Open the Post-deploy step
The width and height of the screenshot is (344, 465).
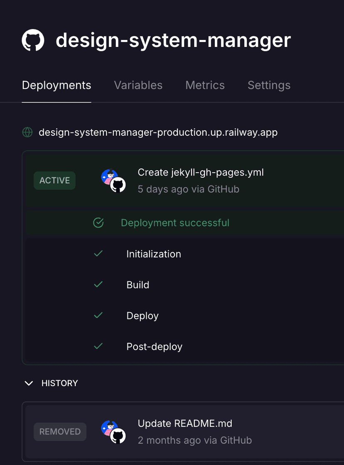click(154, 347)
